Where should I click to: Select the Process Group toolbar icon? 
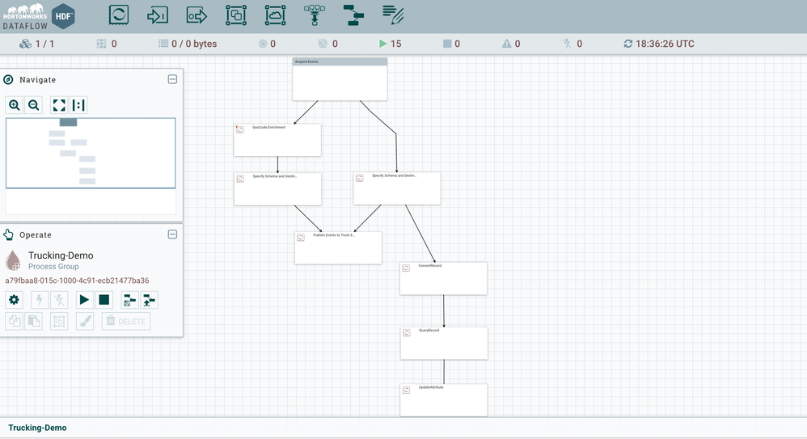tap(236, 15)
